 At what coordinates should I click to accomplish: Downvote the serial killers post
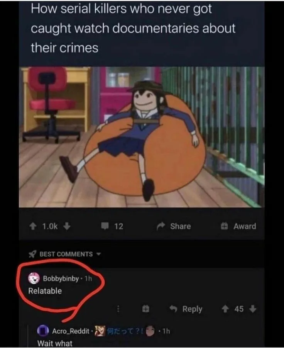(x=67, y=226)
